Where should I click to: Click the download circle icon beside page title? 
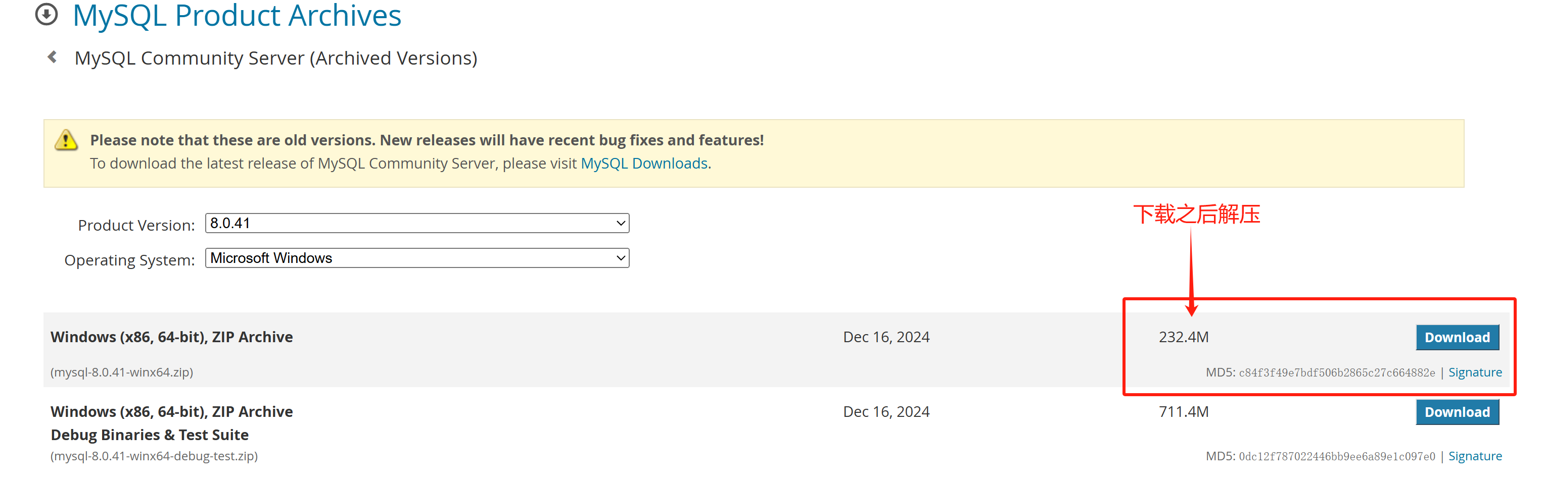[46, 14]
